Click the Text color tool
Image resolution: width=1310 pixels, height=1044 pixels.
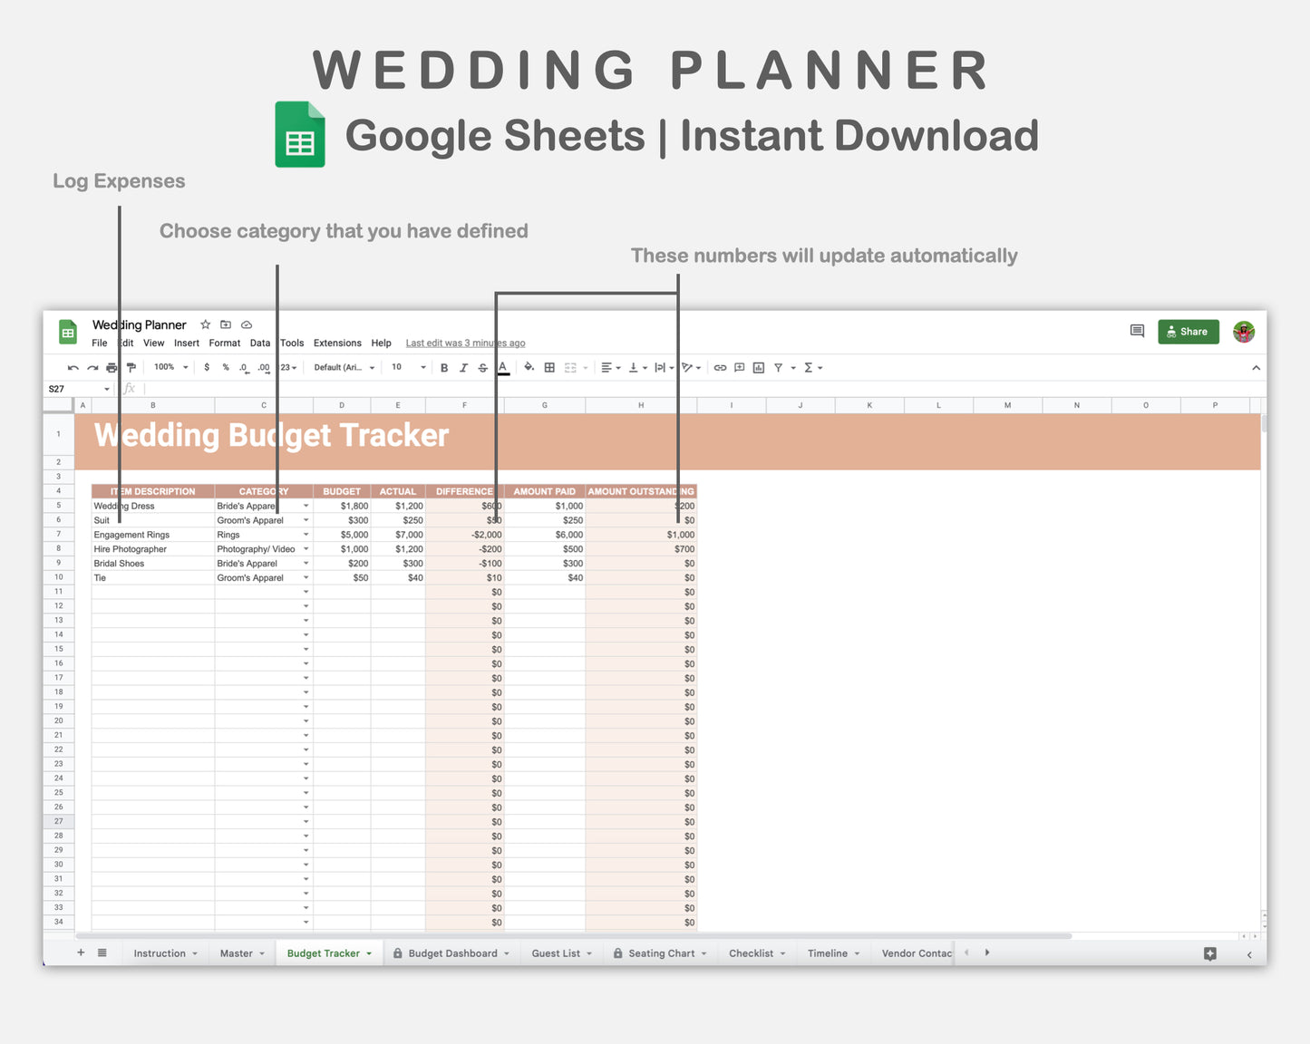click(x=503, y=367)
